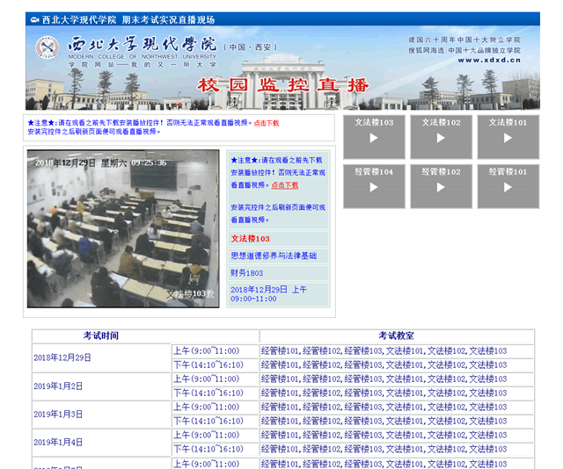
Task: Click classroom list for 2019年1月4日 上午
Action: point(384,435)
